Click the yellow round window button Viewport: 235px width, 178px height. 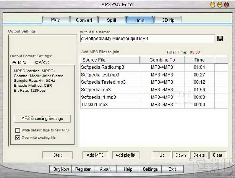pyautogui.click(x=213, y=5)
